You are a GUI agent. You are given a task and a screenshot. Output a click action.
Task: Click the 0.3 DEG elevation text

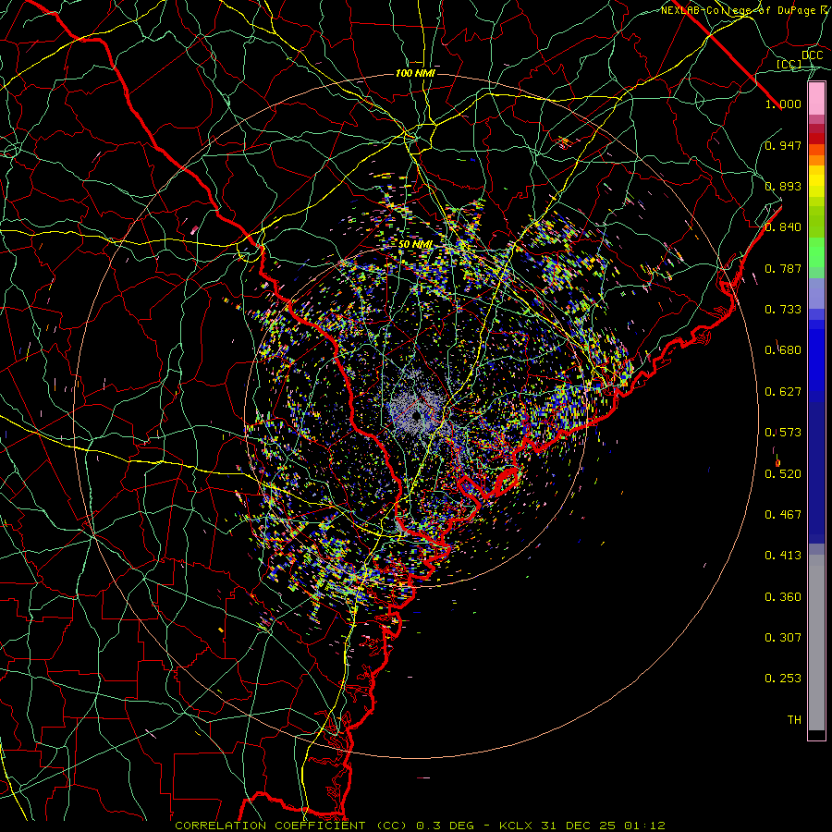[x=446, y=826]
